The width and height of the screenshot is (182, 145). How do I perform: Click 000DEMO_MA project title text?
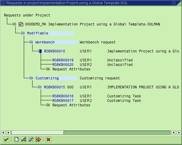tap(93, 24)
